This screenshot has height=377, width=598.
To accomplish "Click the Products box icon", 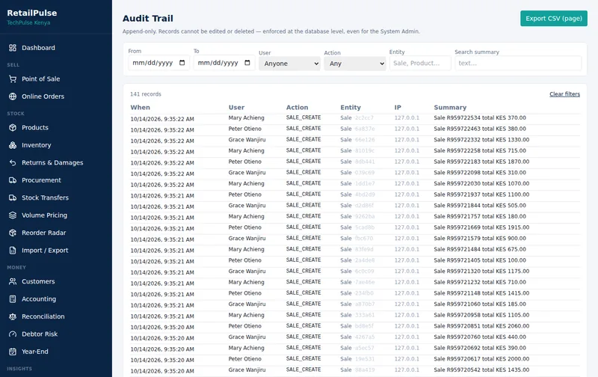I will (13, 127).
